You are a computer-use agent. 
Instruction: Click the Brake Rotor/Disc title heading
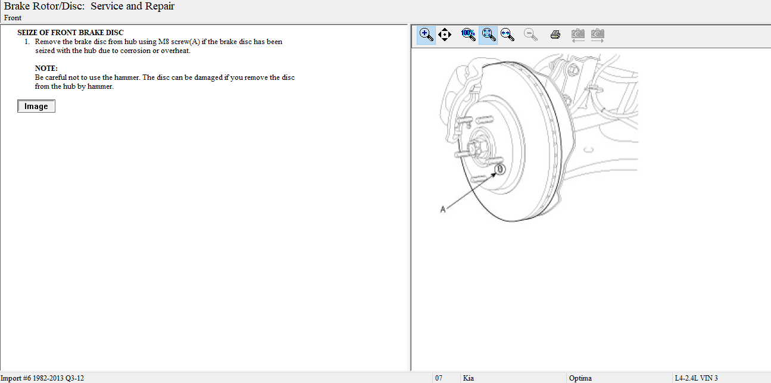tap(89, 7)
